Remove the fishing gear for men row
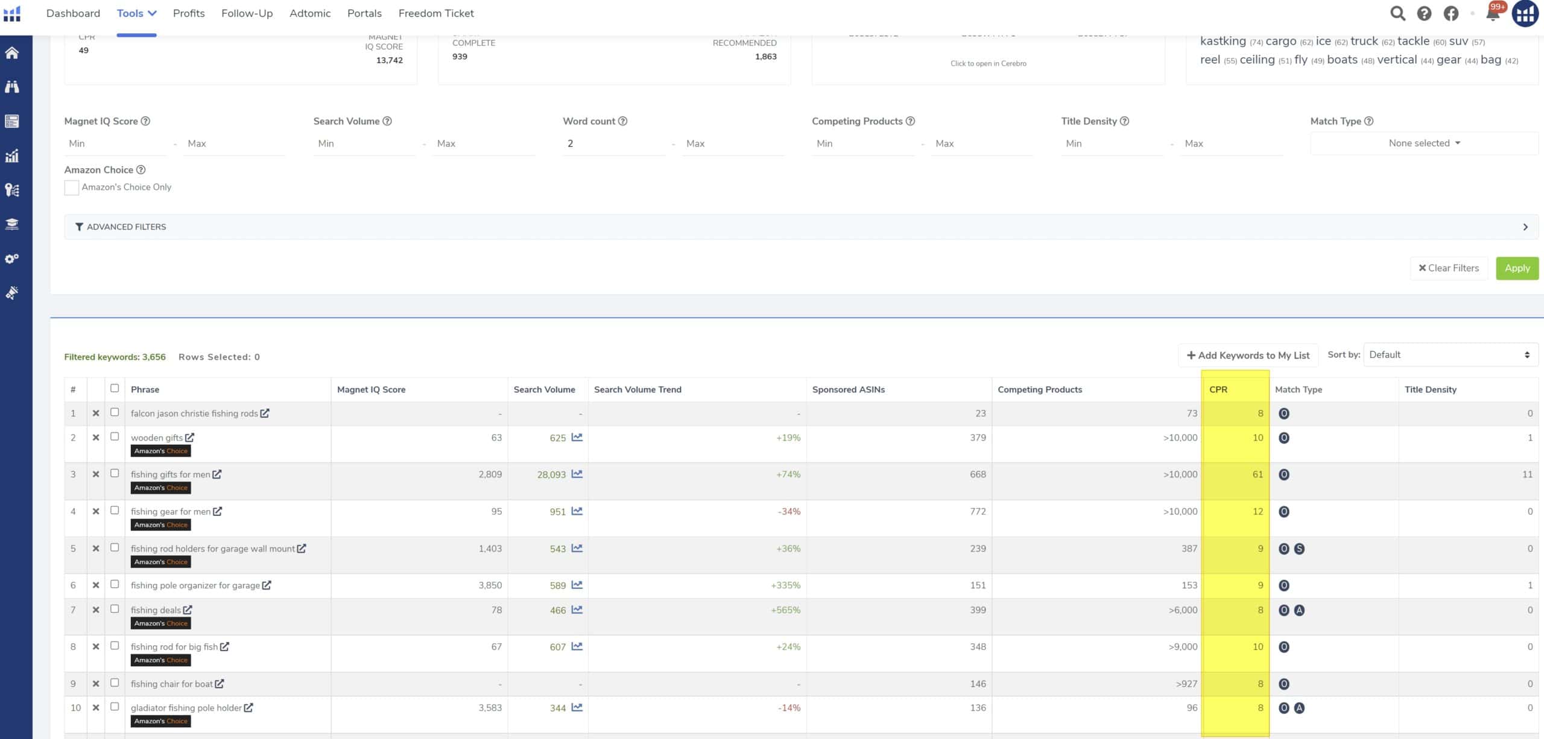The image size is (1544, 739). [x=96, y=511]
